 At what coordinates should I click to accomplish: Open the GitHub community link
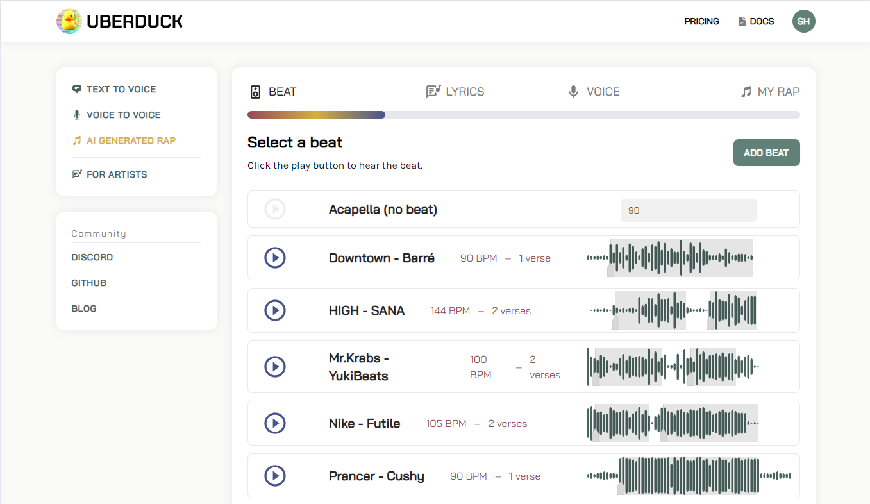(89, 283)
